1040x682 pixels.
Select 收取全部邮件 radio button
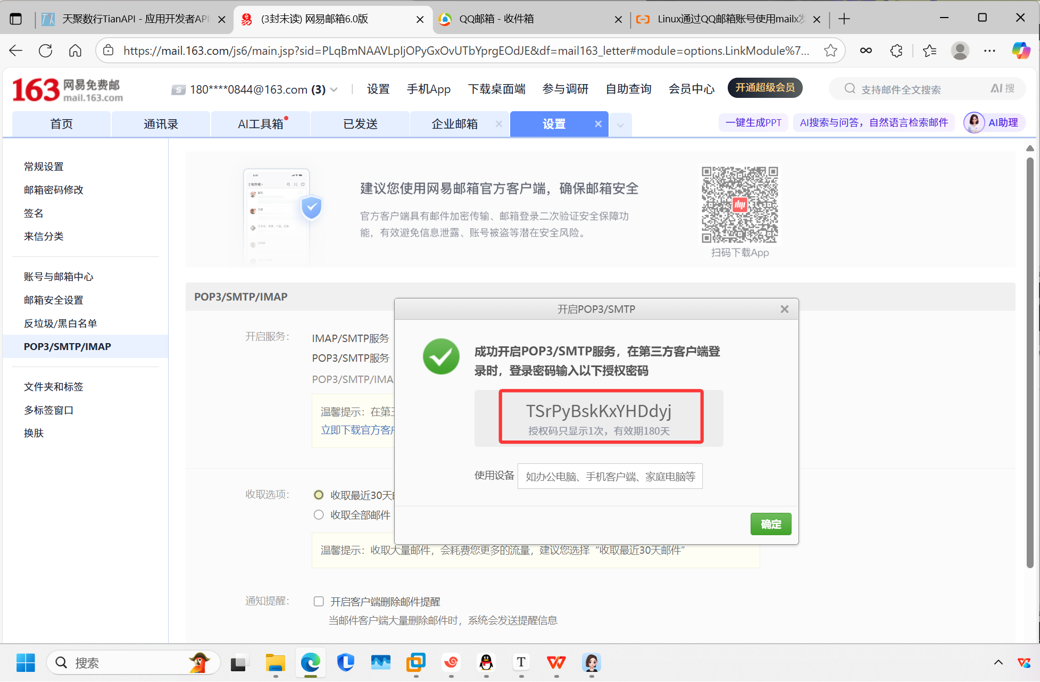pyautogui.click(x=319, y=515)
